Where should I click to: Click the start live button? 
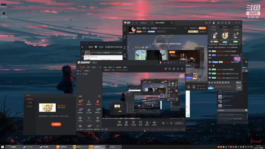pyautogui.click(x=179, y=123)
